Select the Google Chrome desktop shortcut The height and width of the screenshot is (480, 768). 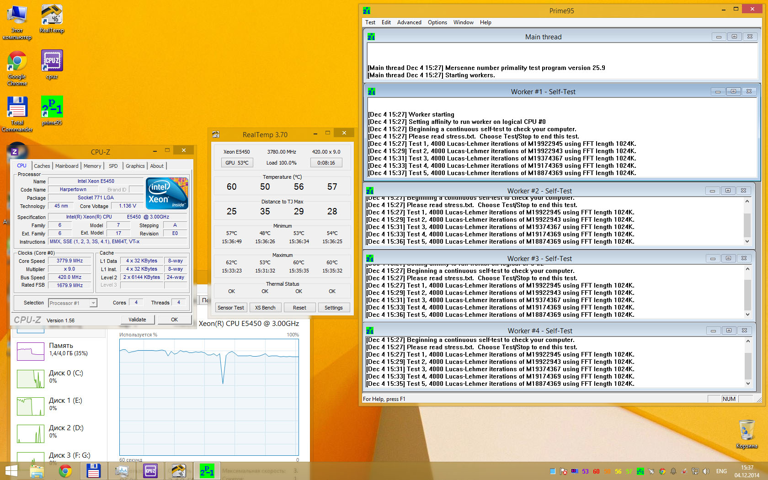tap(17, 68)
